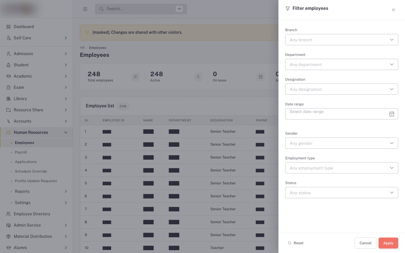Click the Employee Directory label
Viewport: 405px width, 253px height.
[32, 214]
